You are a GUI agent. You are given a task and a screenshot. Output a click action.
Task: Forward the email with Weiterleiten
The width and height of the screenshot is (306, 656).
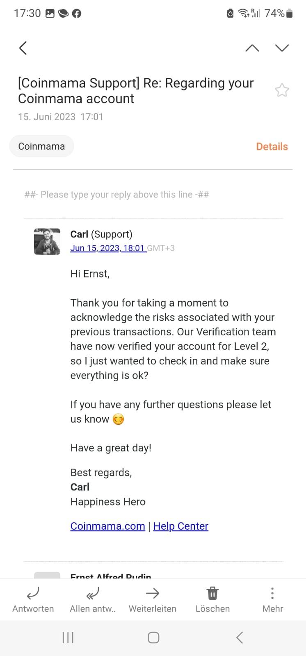[x=153, y=599]
